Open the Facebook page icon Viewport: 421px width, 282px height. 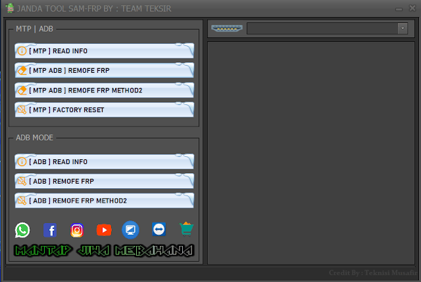50,230
